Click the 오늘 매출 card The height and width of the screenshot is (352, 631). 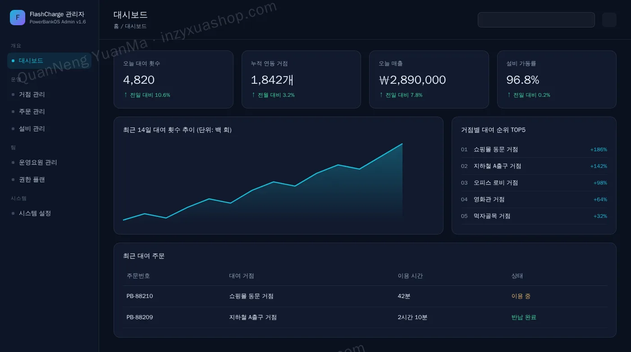[429, 79]
